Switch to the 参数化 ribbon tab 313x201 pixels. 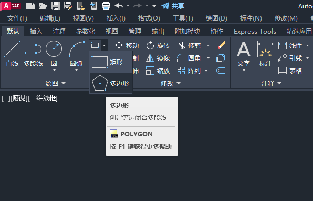pyautogui.click(x=86, y=31)
